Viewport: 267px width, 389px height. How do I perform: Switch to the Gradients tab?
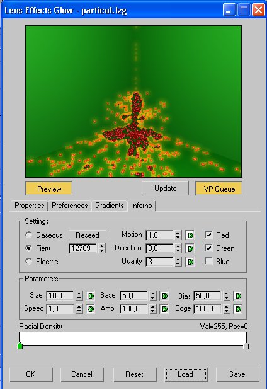click(109, 206)
